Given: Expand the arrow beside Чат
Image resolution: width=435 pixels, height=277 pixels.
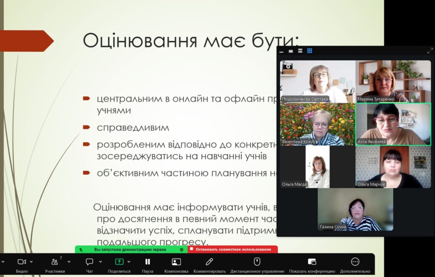Looking at the screenshot, I should (x=100, y=261).
